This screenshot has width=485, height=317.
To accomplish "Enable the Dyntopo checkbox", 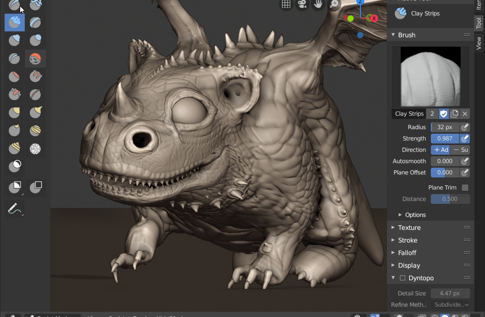I will click(x=403, y=278).
